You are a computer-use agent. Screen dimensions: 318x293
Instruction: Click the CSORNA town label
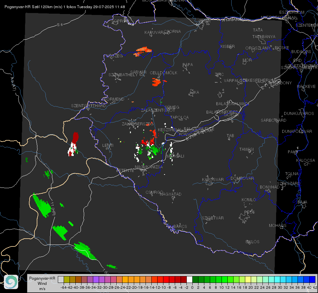click(x=172, y=32)
